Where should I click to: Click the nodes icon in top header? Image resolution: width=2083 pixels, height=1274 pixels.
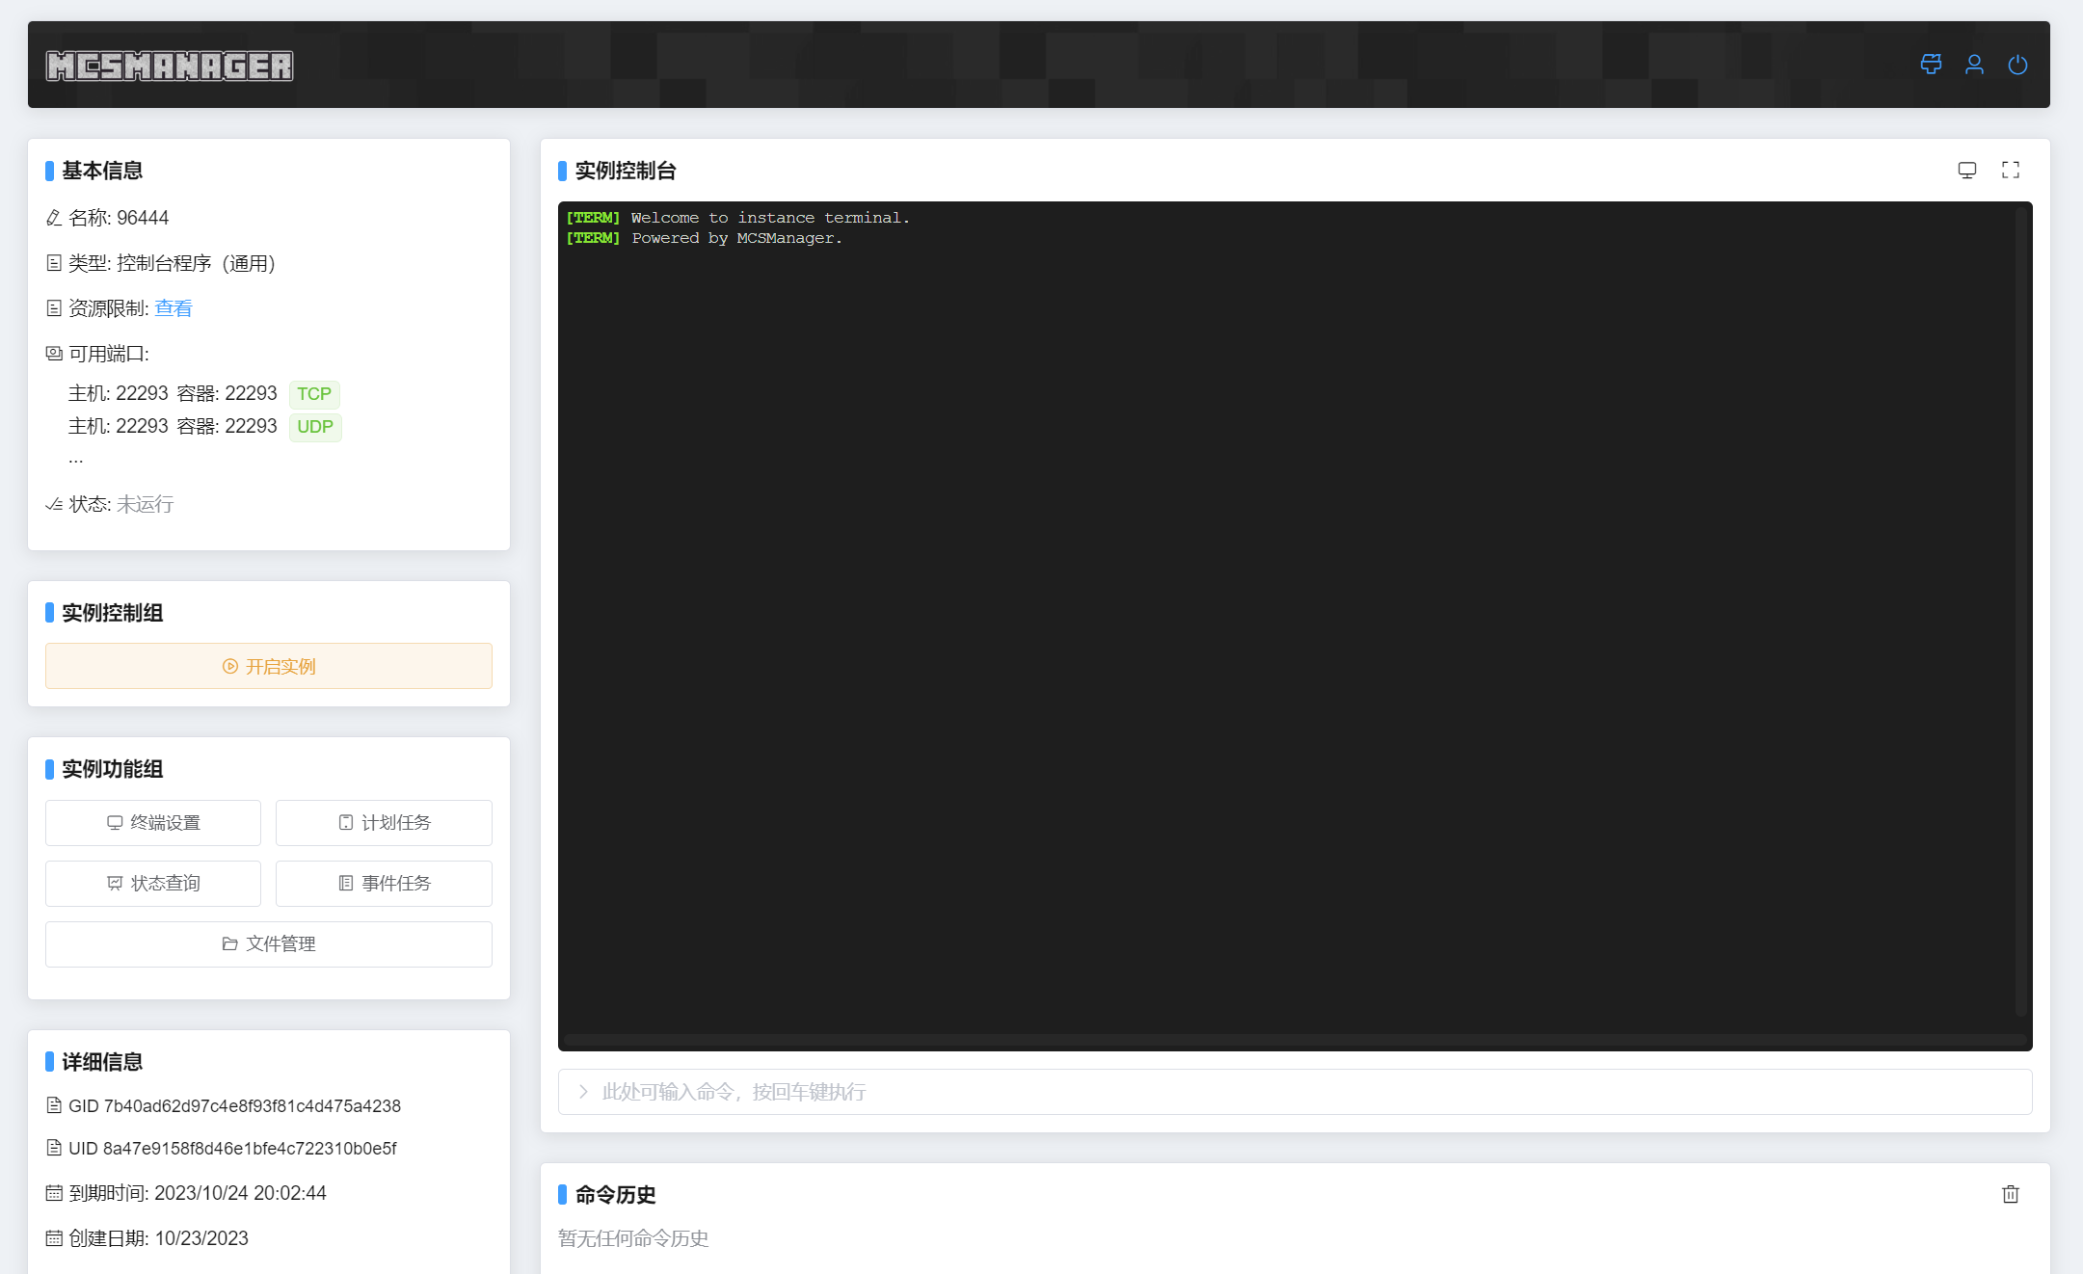point(1931,65)
